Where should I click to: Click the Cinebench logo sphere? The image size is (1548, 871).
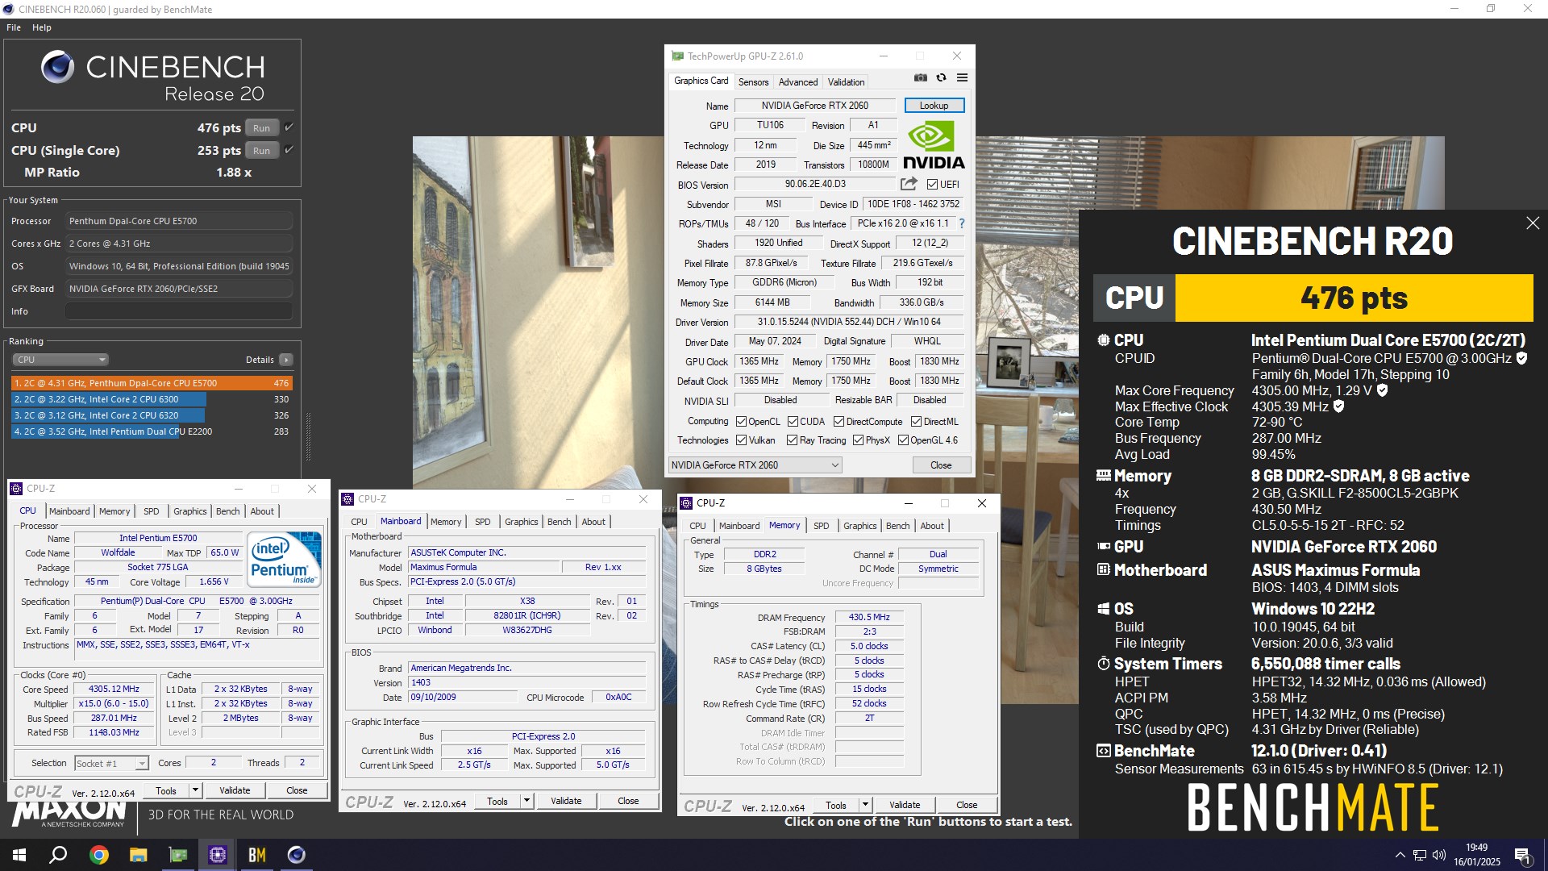(58, 67)
